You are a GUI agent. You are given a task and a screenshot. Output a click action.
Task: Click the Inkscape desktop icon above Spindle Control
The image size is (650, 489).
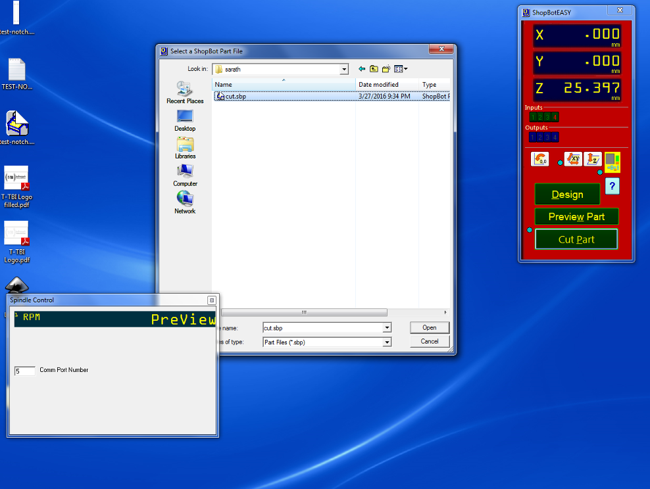[16, 285]
